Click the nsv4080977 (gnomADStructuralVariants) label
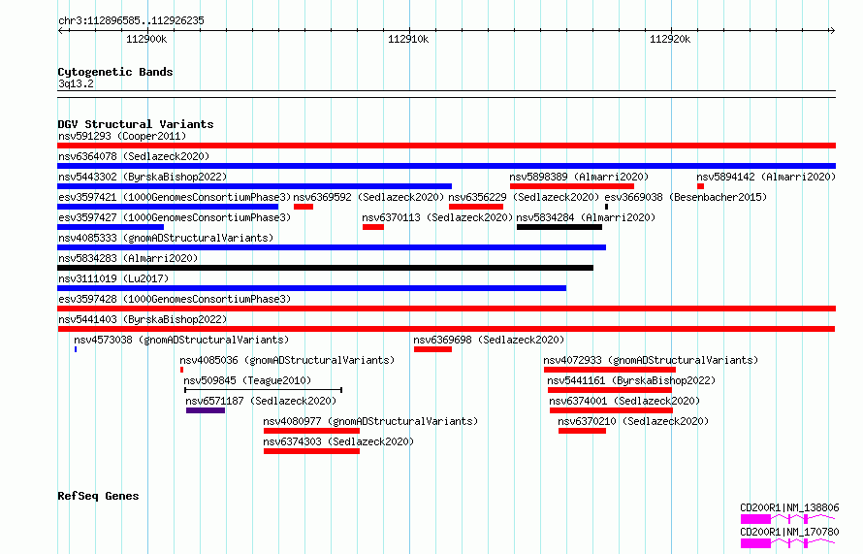Viewport: 863px width, 554px height. [370, 421]
